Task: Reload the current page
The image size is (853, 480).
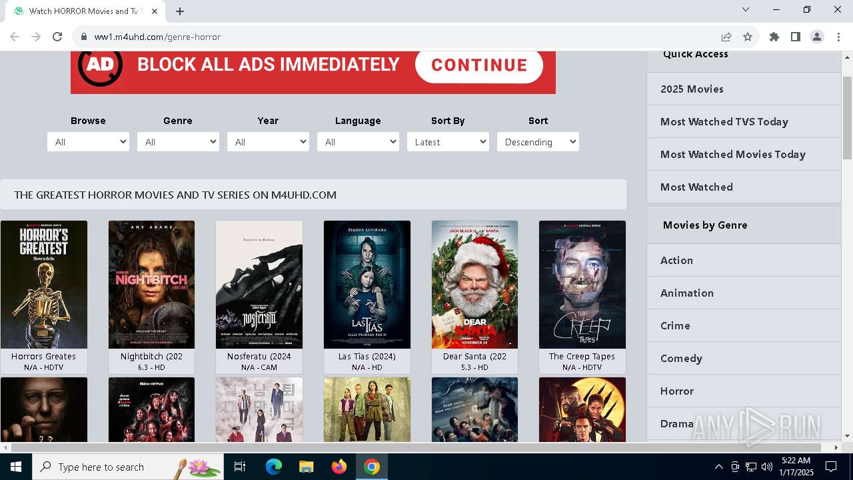Action: [57, 37]
